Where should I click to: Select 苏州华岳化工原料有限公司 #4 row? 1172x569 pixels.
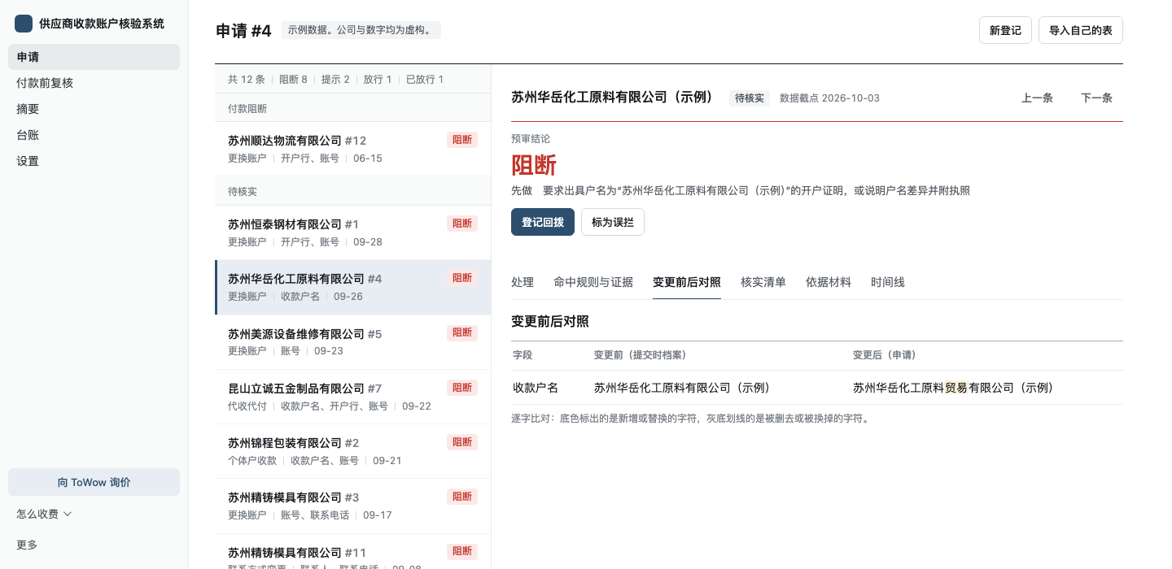(x=353, y=287)
